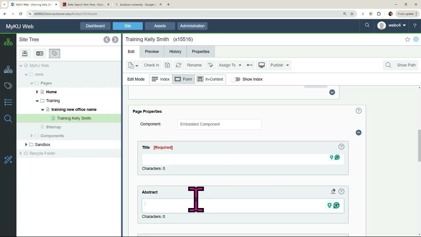
Task: Expand the Home page node
Action: 37,92
